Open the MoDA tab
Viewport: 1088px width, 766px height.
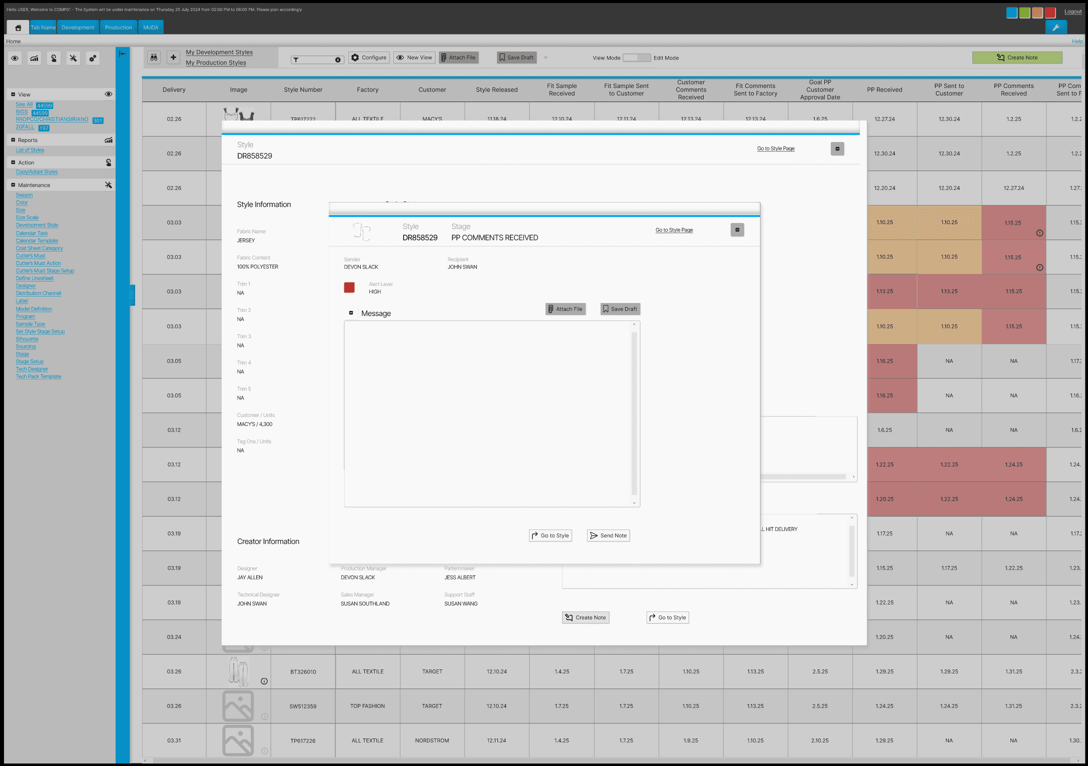pyautogui.click(x=151, y=27)
